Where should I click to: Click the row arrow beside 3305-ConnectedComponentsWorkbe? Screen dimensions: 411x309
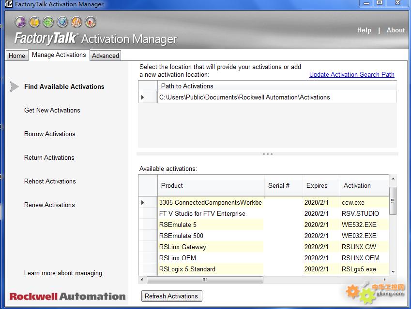coord(143,202)
